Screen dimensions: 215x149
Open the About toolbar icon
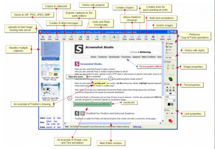[169, 37]
